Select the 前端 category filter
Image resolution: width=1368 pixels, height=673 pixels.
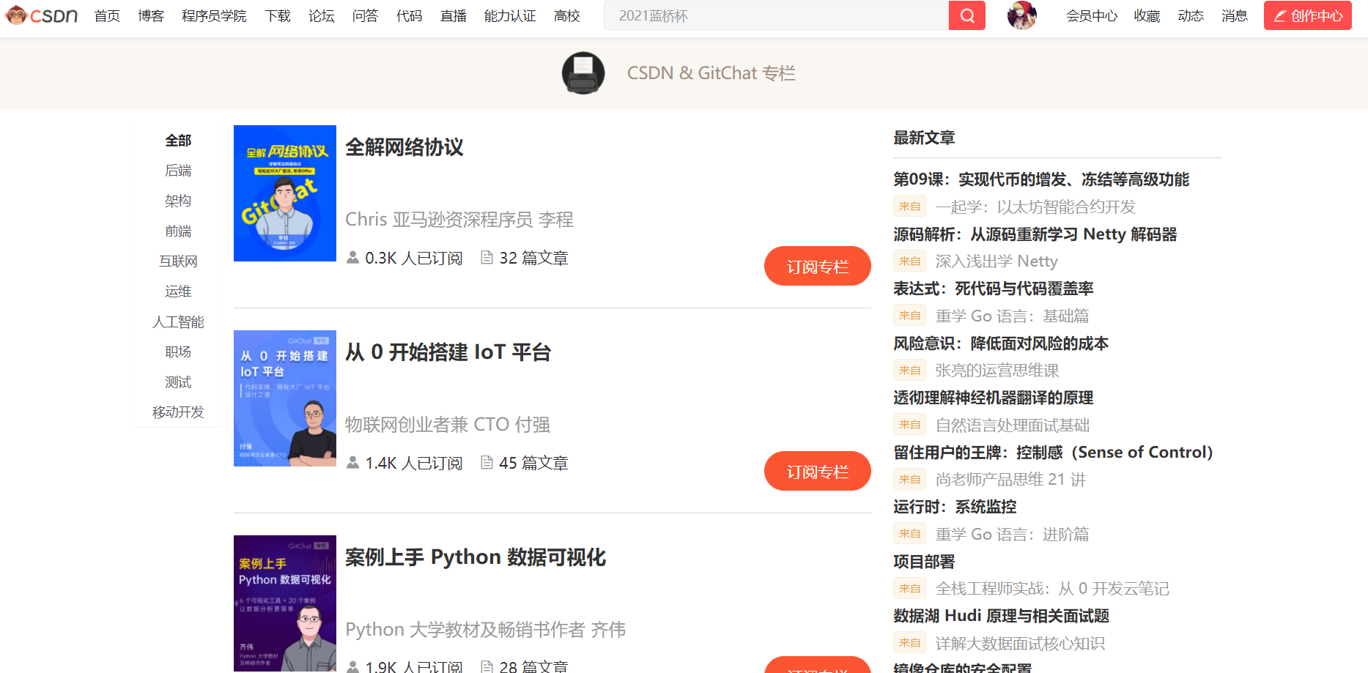pos(178,231)
